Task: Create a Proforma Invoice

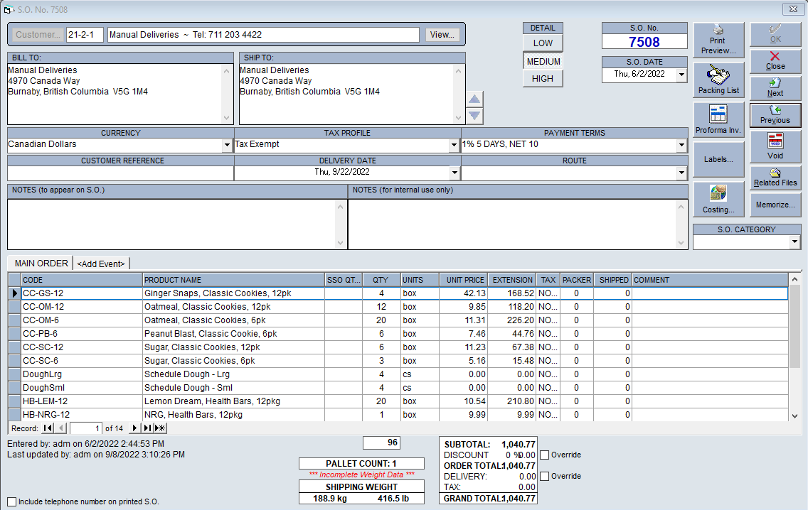Action: pos(718,119)
